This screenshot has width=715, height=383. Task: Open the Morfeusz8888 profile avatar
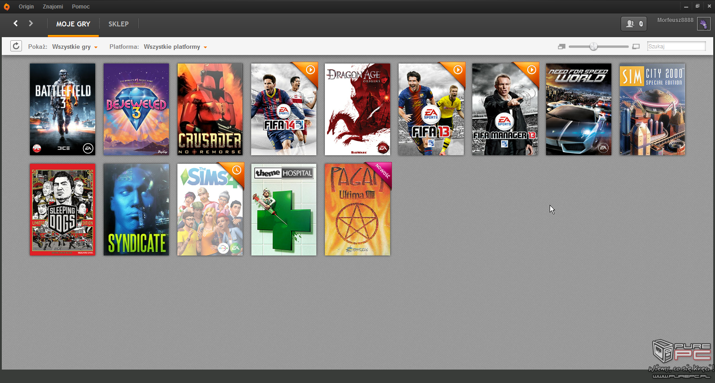click(x=703, y=24)
